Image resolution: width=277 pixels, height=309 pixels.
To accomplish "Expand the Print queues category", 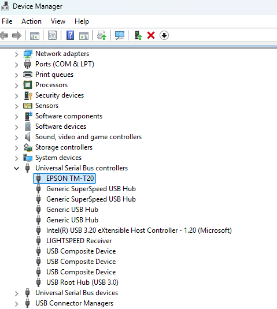I will (17, 75).
